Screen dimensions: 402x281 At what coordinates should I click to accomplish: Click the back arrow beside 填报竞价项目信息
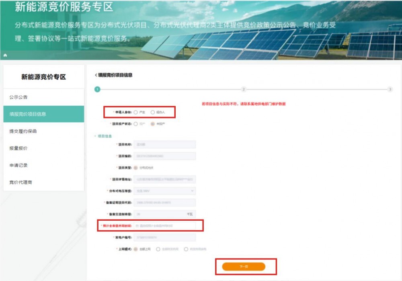click(x=96, y=75)
